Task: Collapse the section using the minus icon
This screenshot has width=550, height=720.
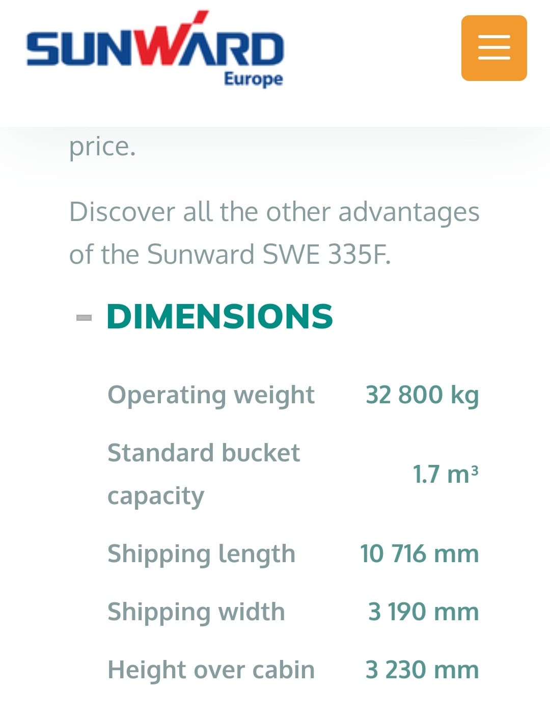Action: click(84, 318)
